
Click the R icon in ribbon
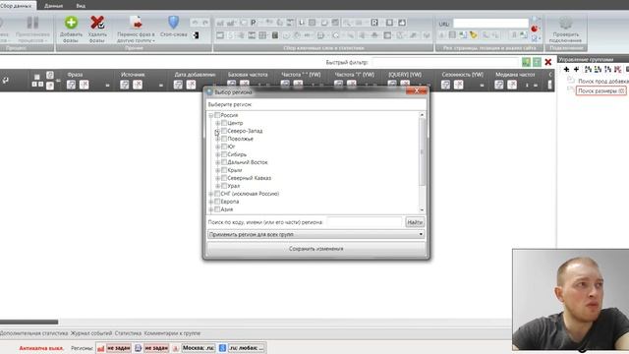pos(374,23)
